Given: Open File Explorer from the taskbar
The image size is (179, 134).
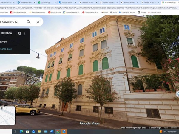Looking at the screenshot, I should (40, 132).
